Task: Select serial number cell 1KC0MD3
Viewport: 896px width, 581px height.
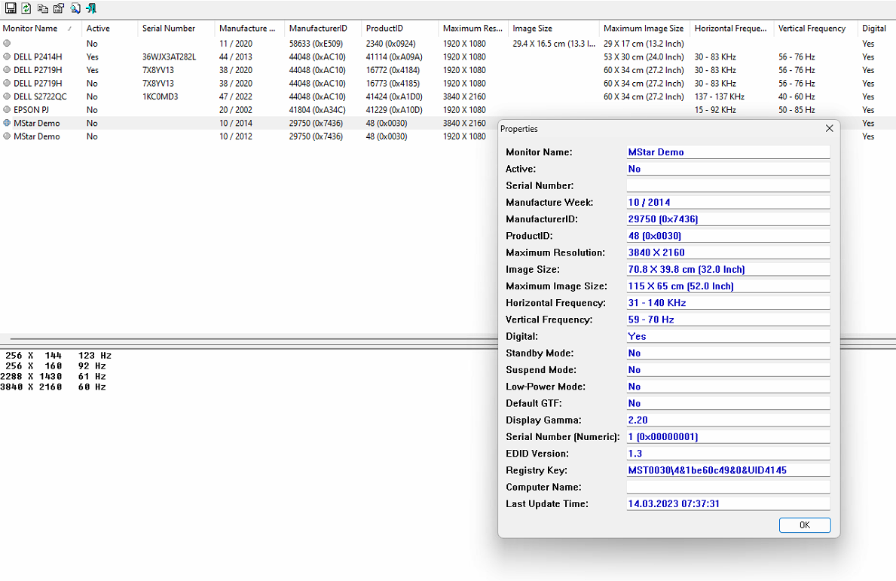Action: pos(160,96)
